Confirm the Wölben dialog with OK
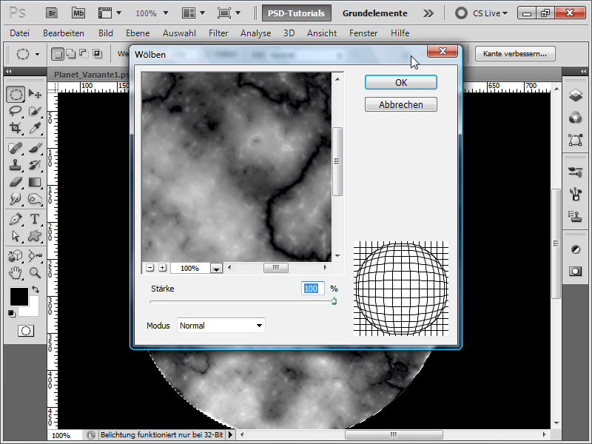This screenshot has height=444, width=592. coord(401,82)
